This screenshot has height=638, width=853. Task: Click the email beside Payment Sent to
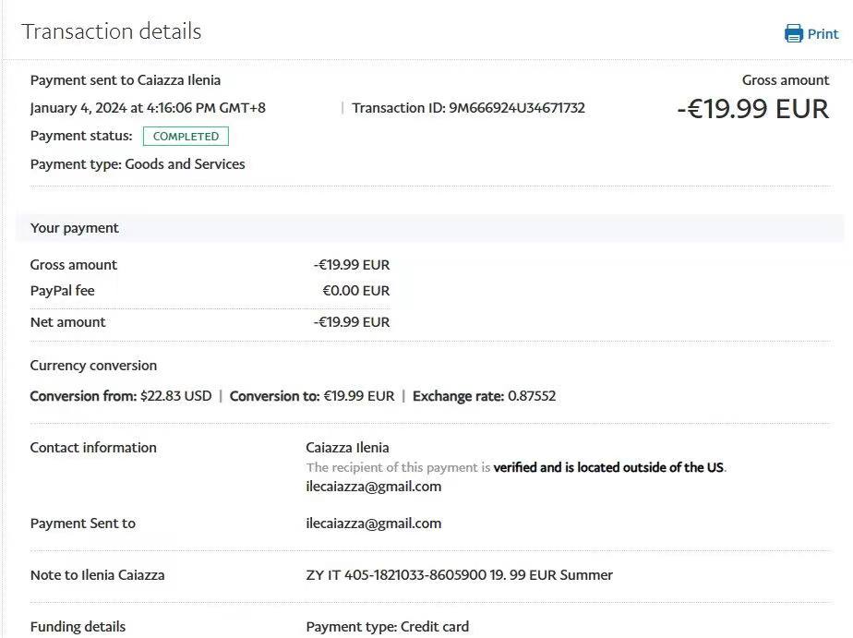pyautogui.click(x=373, y=524)
